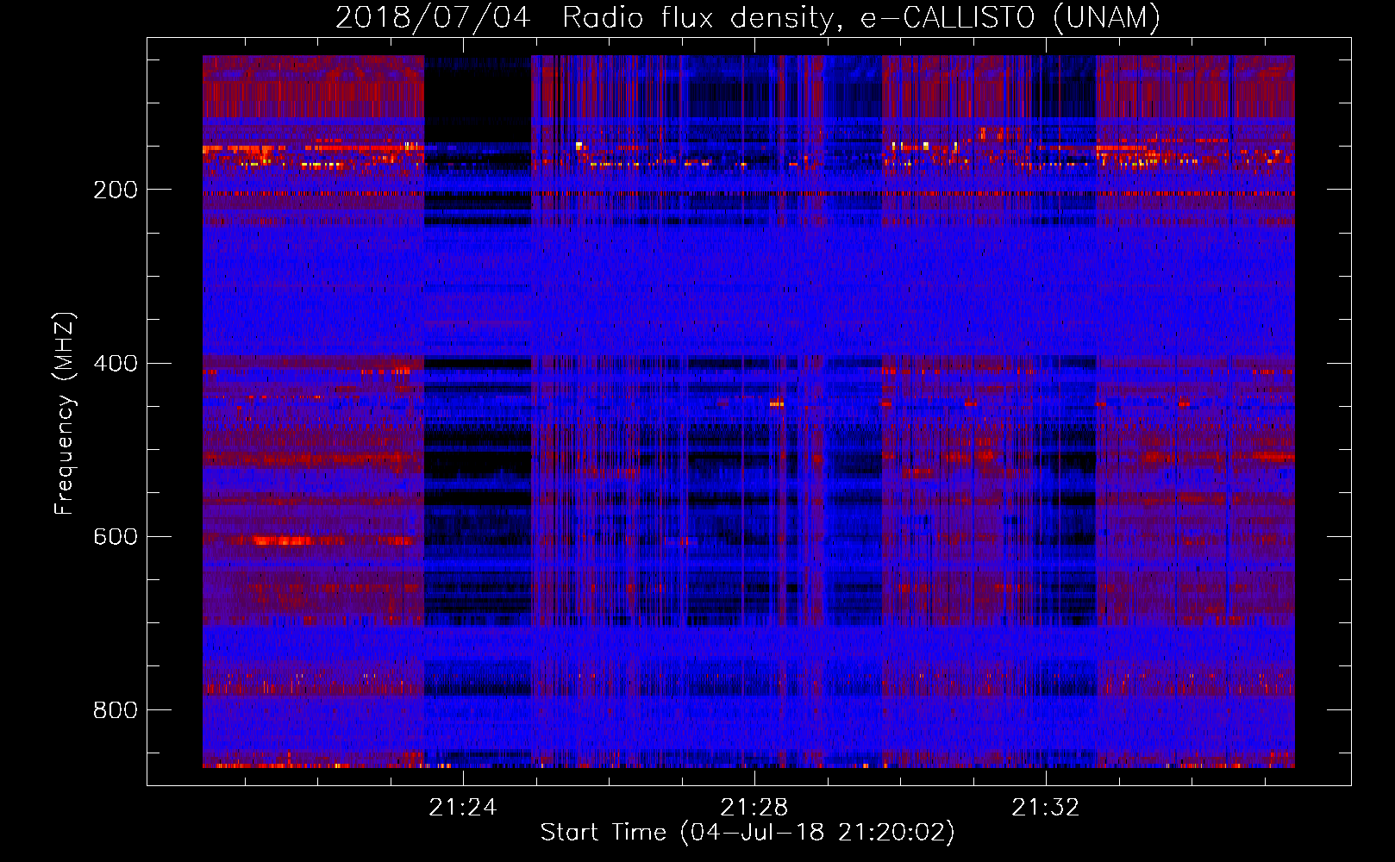This screenshot has width=1395, height=862.
Task: Click the 400 frequency tick label
Action: coord(116,363)
